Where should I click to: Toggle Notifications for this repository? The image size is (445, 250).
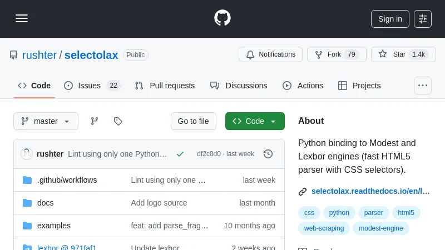click(x=270, y=54)
